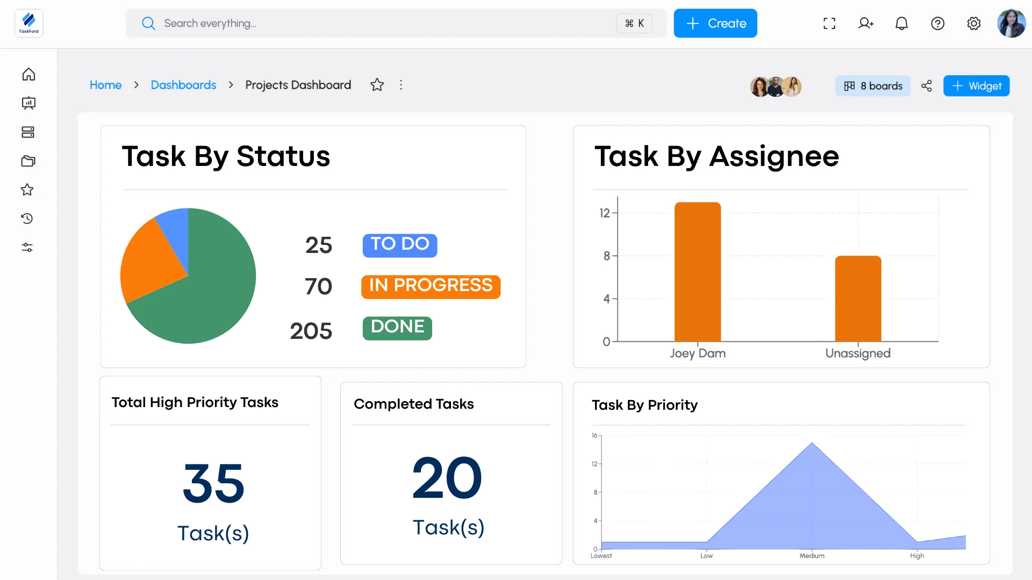This screenshot has width=1032, height=580.
Task: Open the presentation board sidebar icon
Action: pos(28,103)
